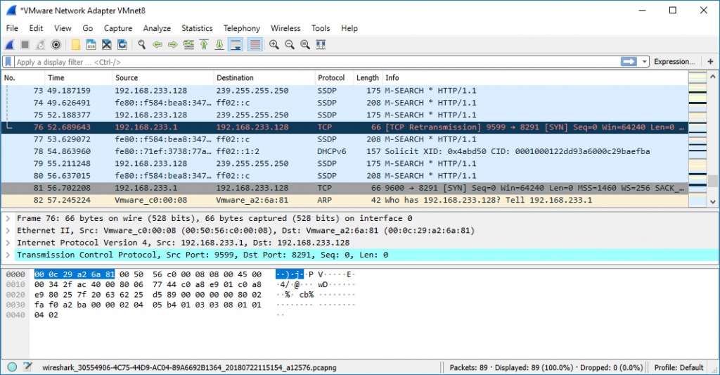Image resolution: width=720 pixels, height=375 pixels.
Task: Click the intelligent scrollbar packet minimap
Action: 697,140
